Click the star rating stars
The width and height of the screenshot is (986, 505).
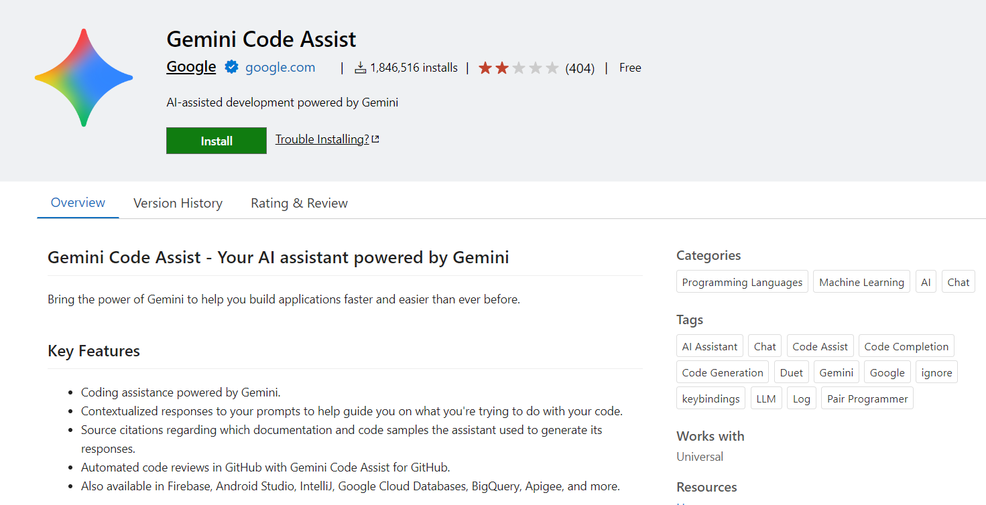click(518, 68)
